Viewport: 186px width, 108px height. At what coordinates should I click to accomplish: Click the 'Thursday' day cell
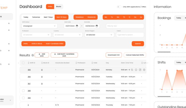coord(109,105)
